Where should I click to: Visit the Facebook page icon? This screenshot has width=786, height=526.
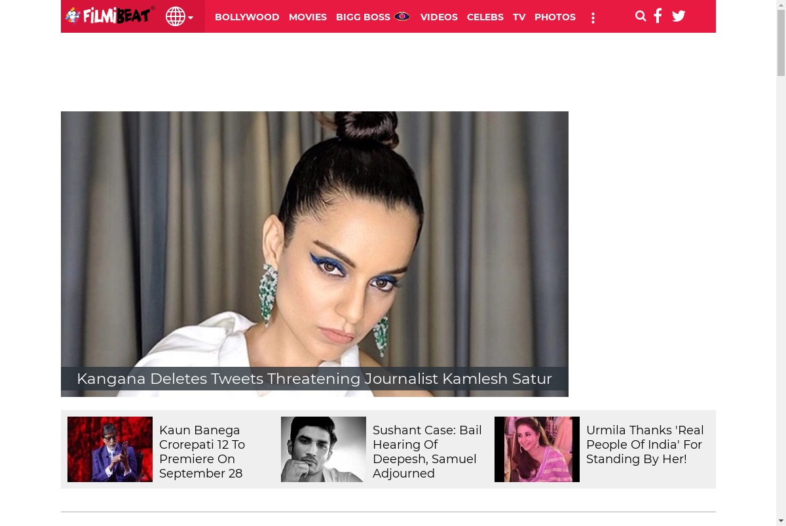(x=658, y=16)
